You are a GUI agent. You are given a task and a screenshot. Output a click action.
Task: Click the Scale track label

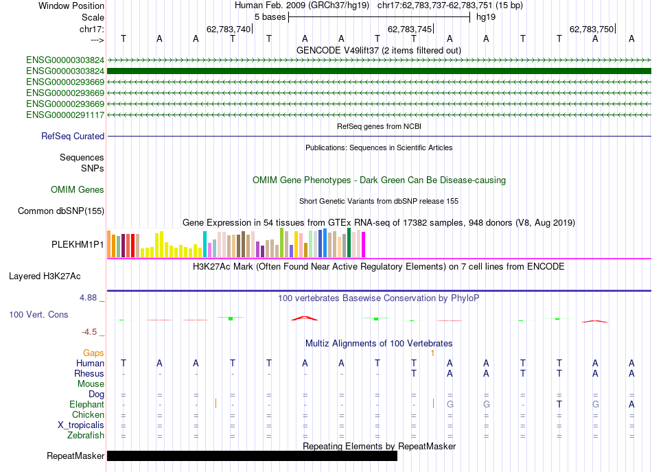pyautogui.click(x=93, y=17)
